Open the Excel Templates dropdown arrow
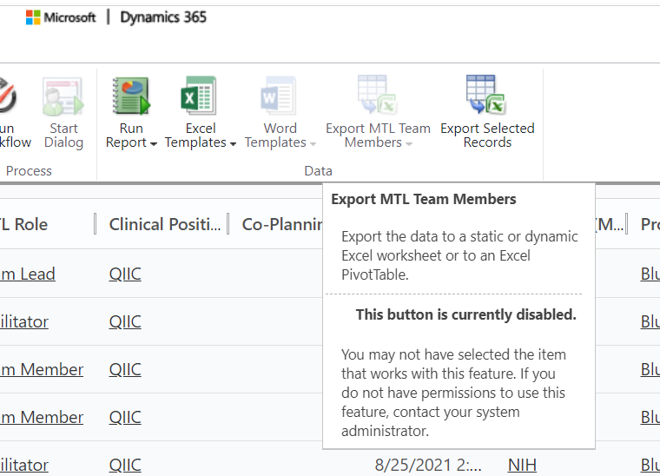Viewport: 660px width, 476px height. coord(233,144)
